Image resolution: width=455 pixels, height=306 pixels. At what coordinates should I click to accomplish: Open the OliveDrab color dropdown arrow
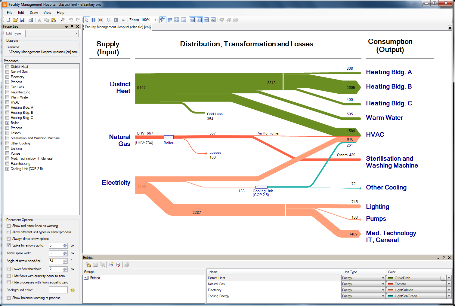pyautogui.click(x=449, y=278)
